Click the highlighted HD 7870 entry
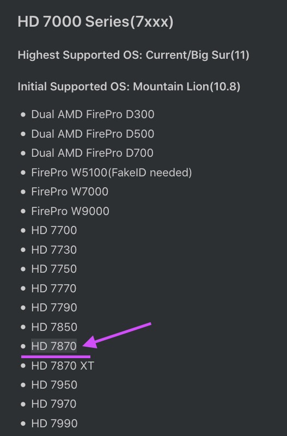Viewport: 287px width, 436px height. [x=54, y=346]
